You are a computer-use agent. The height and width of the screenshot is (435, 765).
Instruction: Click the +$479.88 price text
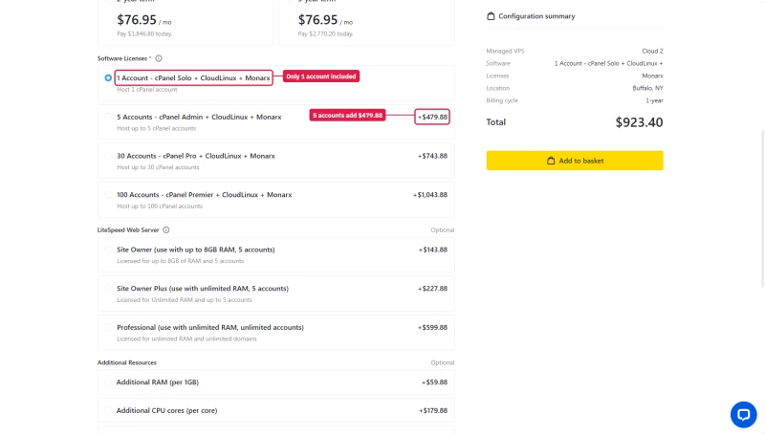(x=432, y=117)
